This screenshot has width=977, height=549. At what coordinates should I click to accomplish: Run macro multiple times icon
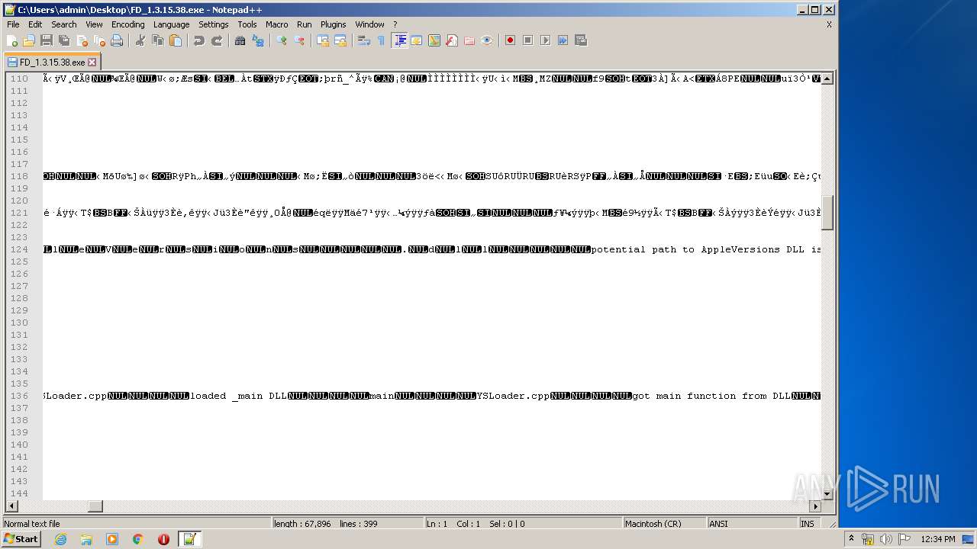[x=563, y=40]
